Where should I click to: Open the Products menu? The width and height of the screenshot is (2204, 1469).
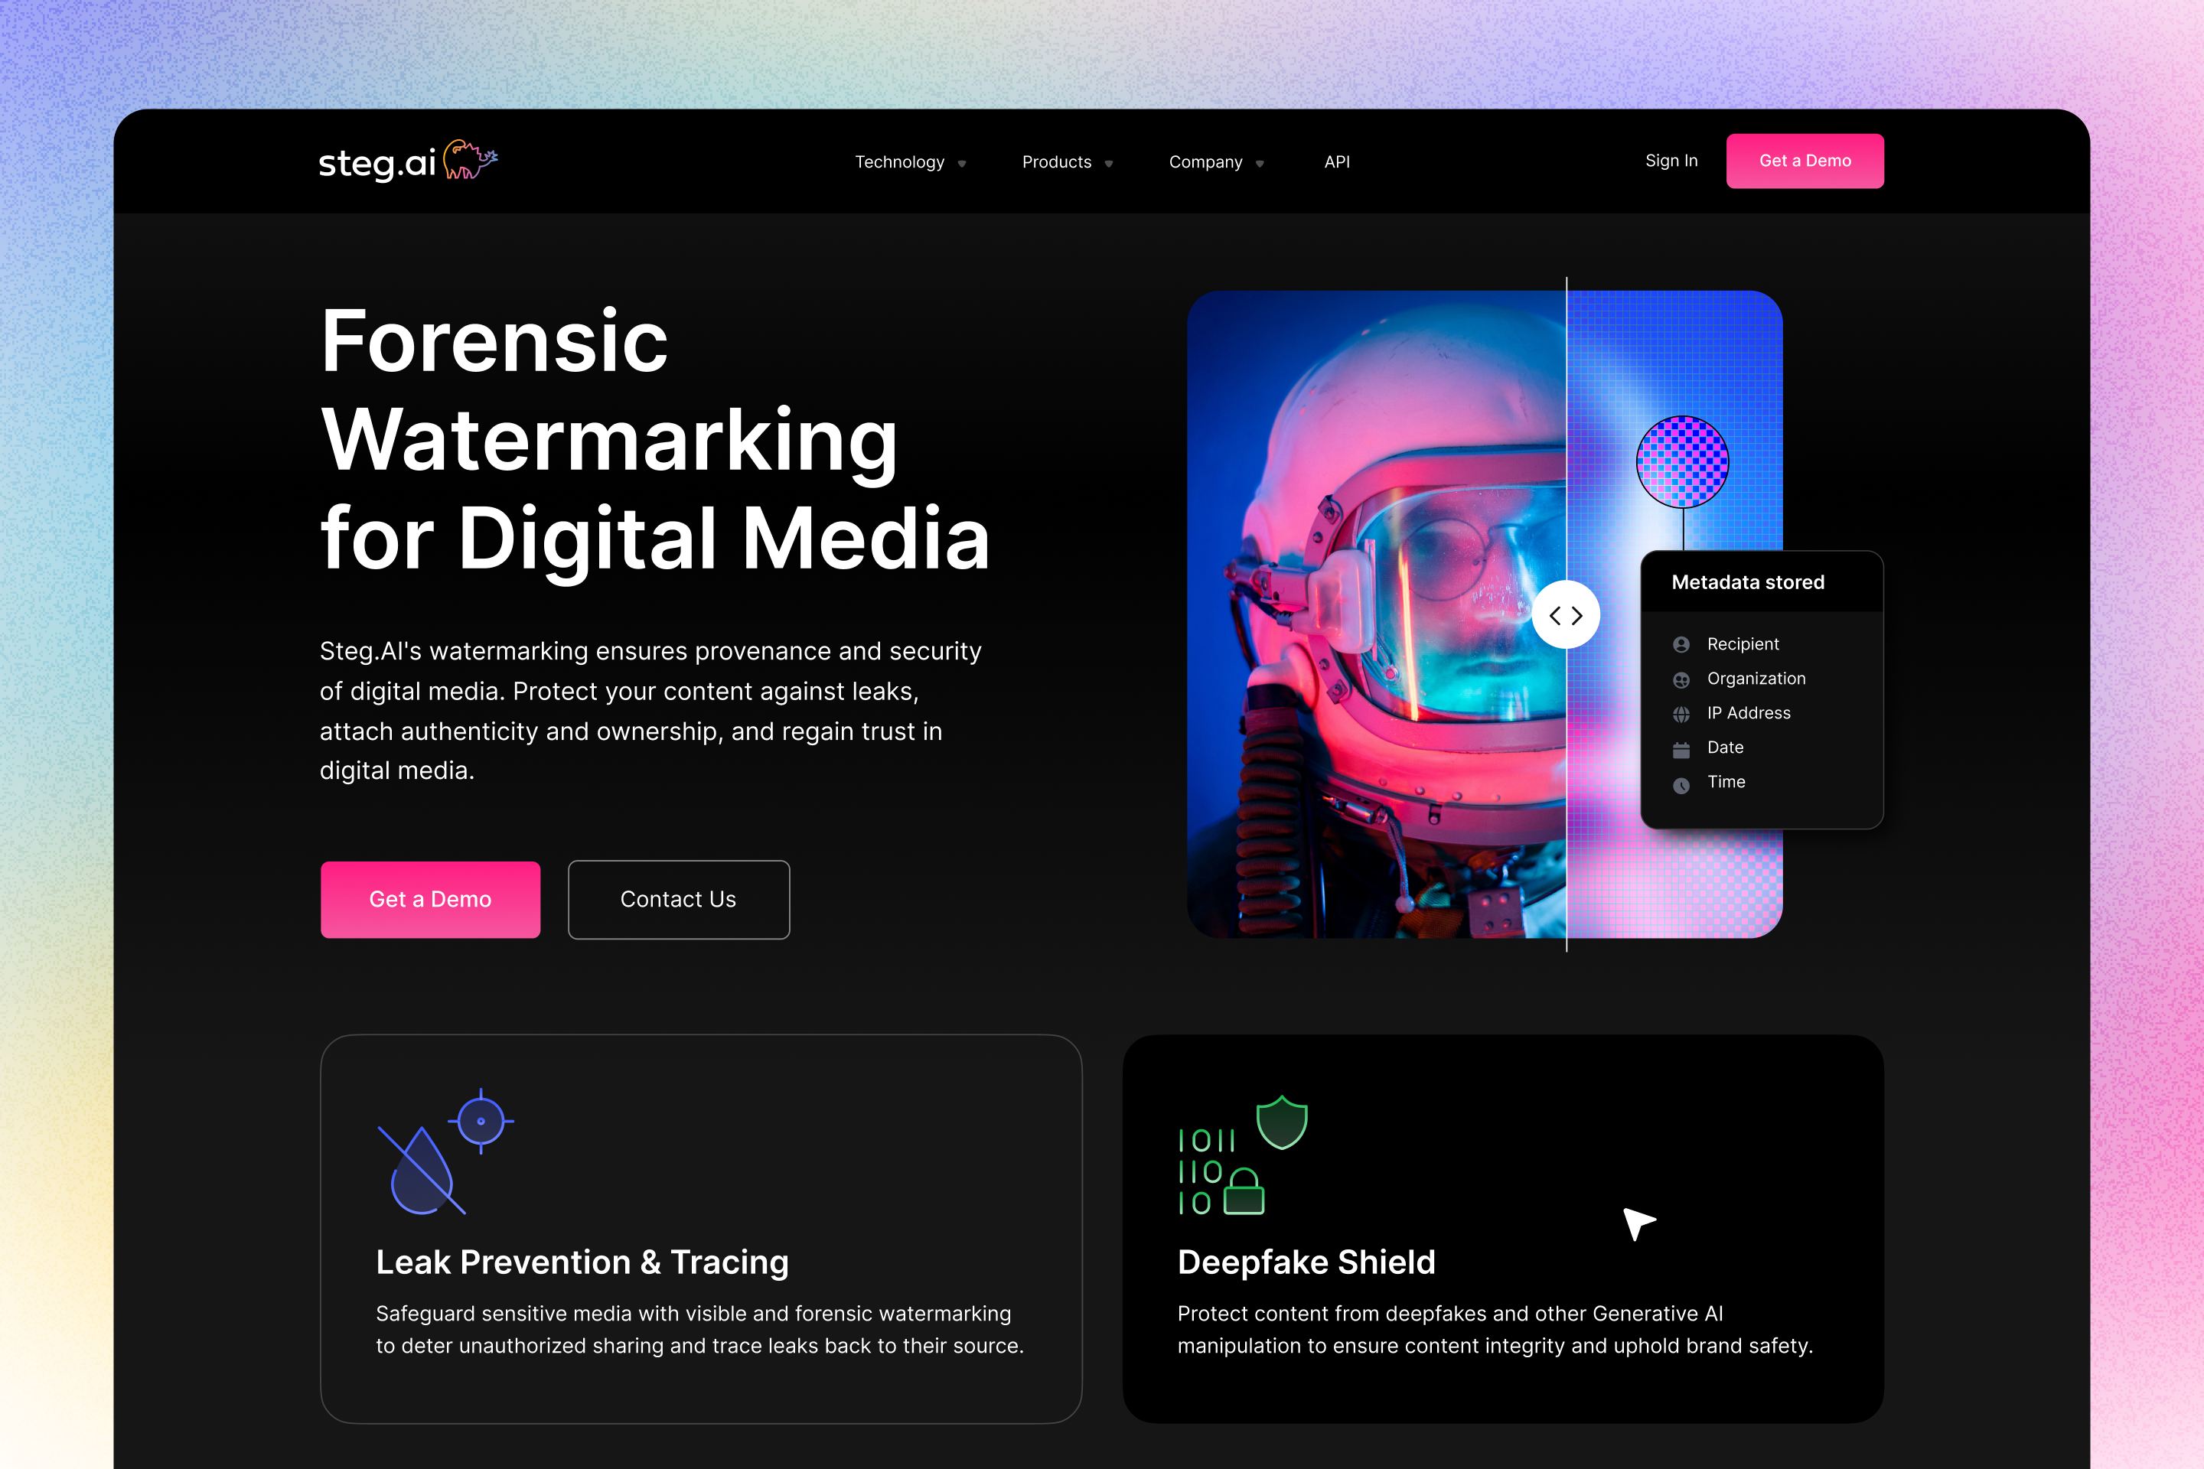(x=1056, y=162)
